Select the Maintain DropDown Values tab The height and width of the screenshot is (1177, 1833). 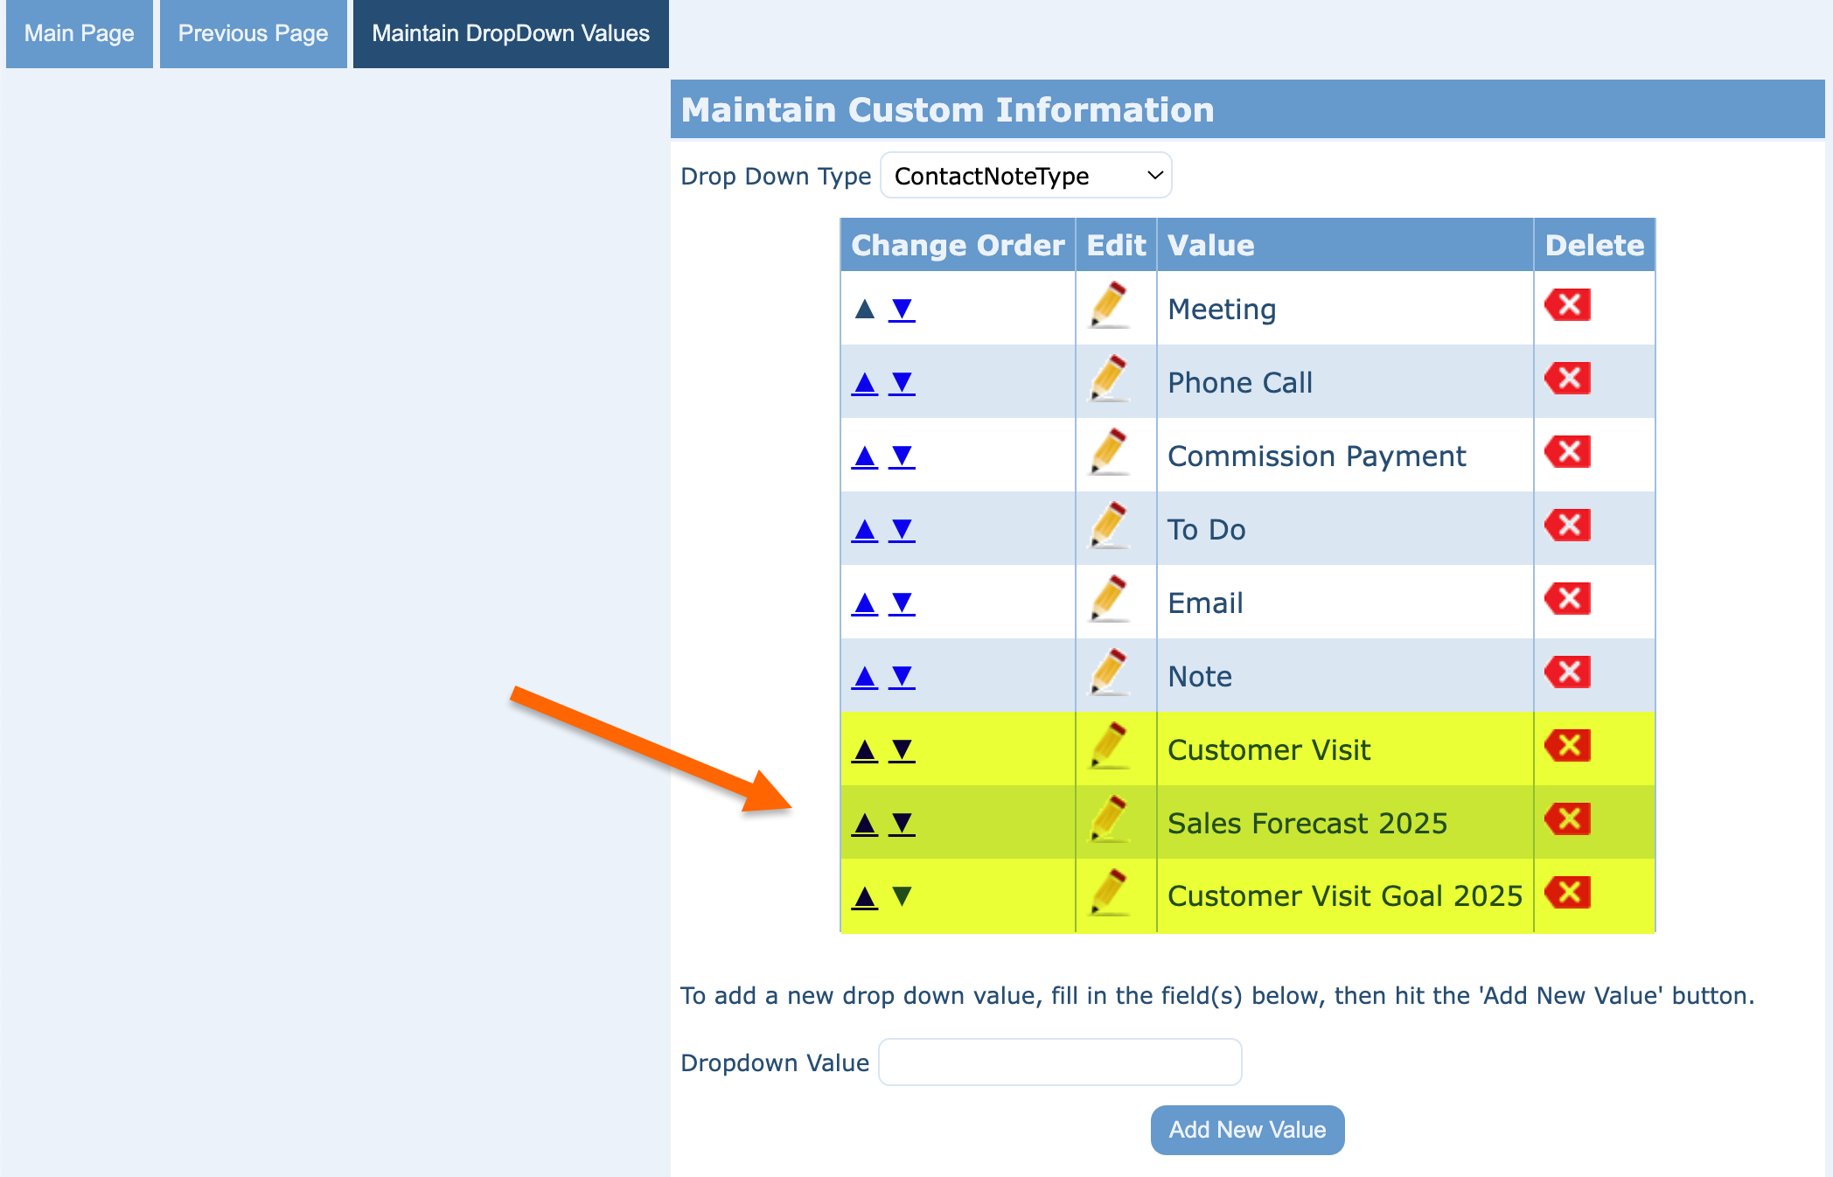click(x=511, y=34)
